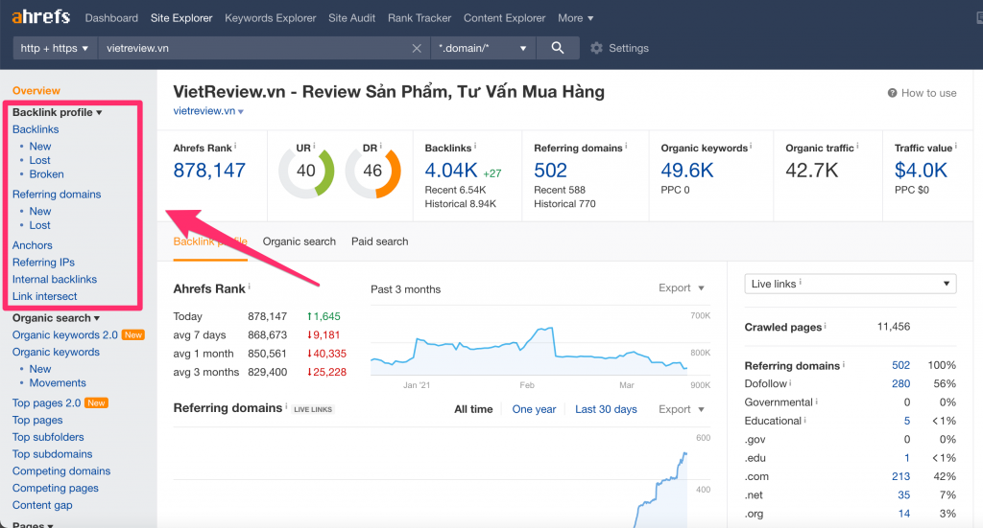This screenshot has width=983, height=528.
Task: Click the search magnifier button
Action: [x=558, y=48]
